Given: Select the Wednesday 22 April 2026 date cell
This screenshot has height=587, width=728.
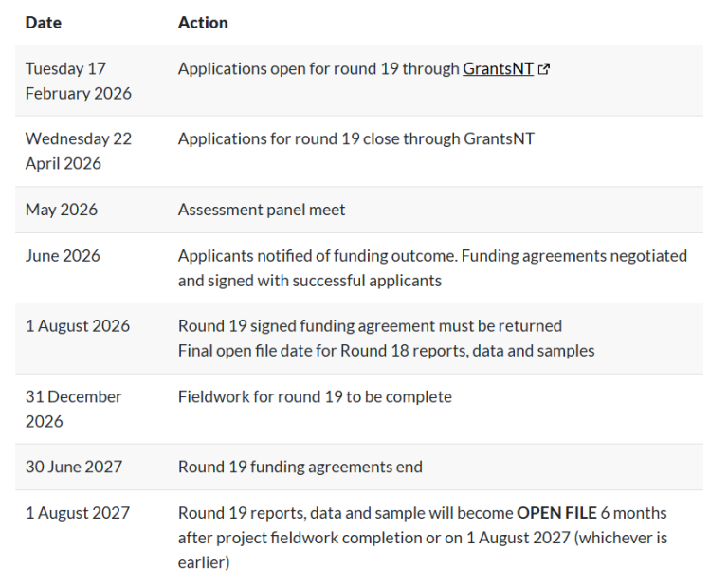Looking at the screenshot, I should coord(78,151).
